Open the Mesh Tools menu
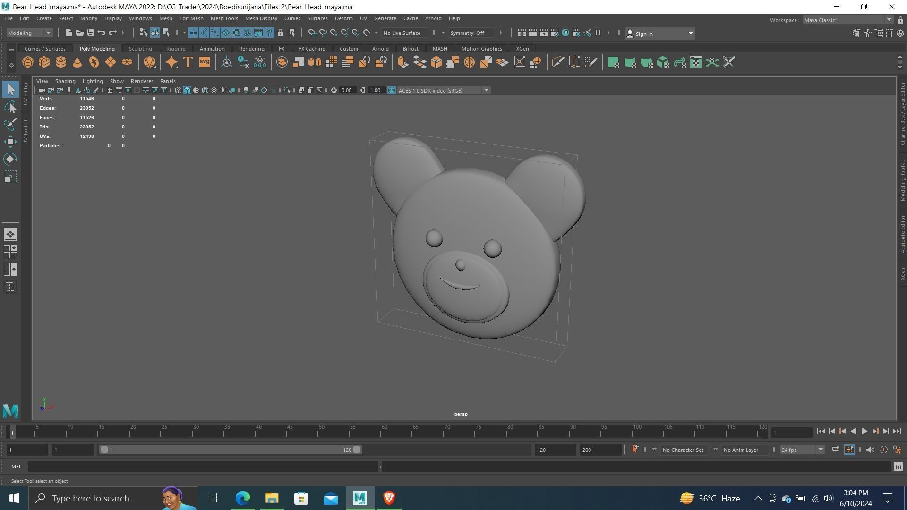The image size is (907, 510). coord(224,18)
